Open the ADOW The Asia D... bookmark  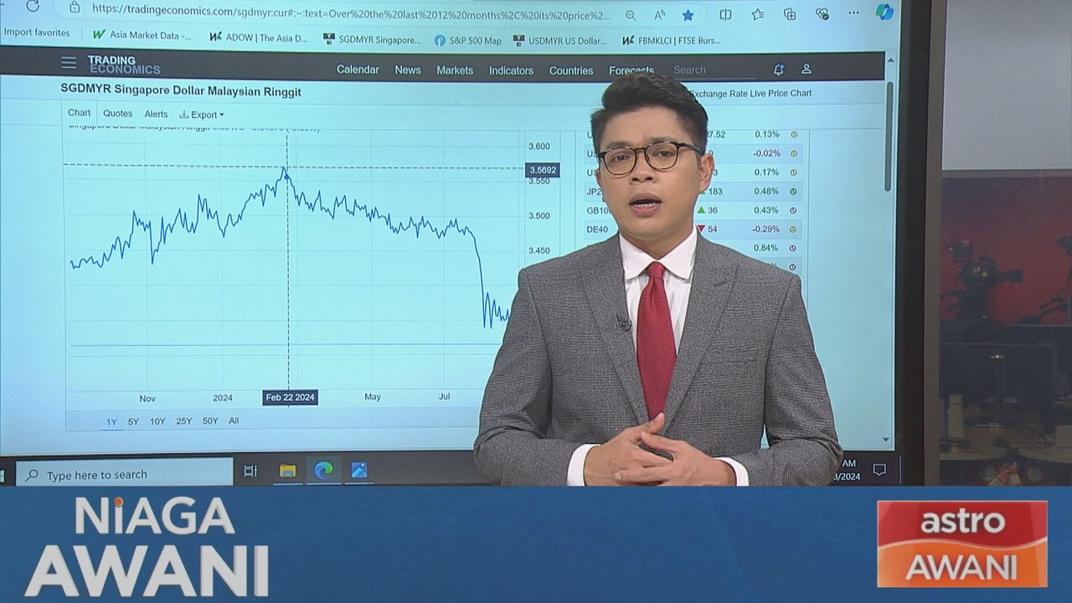[x=259, y=38]
